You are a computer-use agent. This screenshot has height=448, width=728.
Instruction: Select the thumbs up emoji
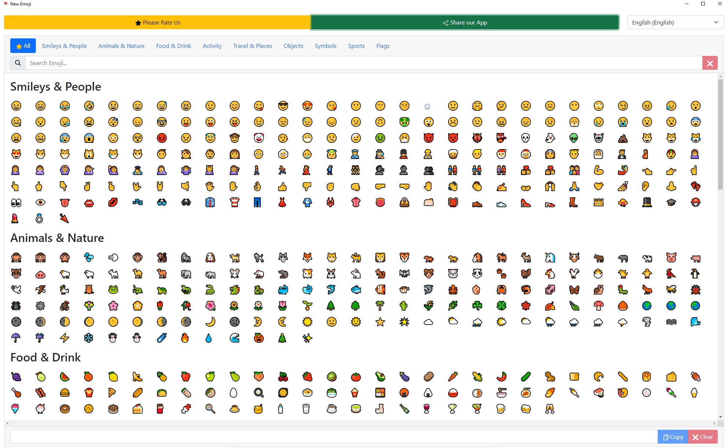(x=283, y=186)
